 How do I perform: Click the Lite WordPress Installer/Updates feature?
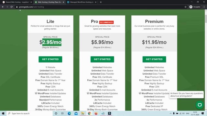coord(50,93)
